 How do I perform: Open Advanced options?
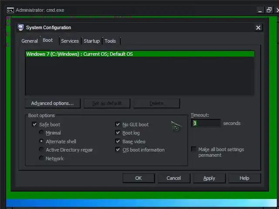[x=52, y=103]
